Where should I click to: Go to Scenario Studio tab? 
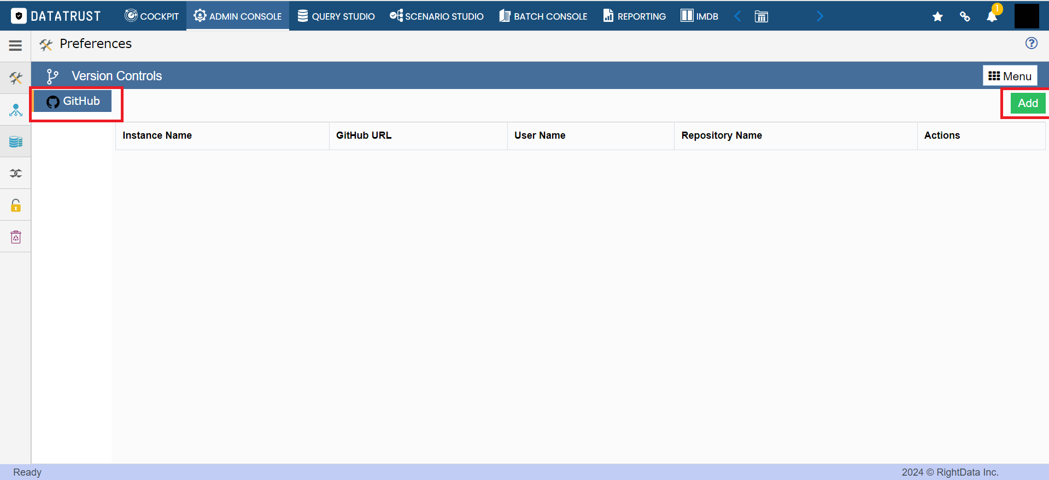436,16
